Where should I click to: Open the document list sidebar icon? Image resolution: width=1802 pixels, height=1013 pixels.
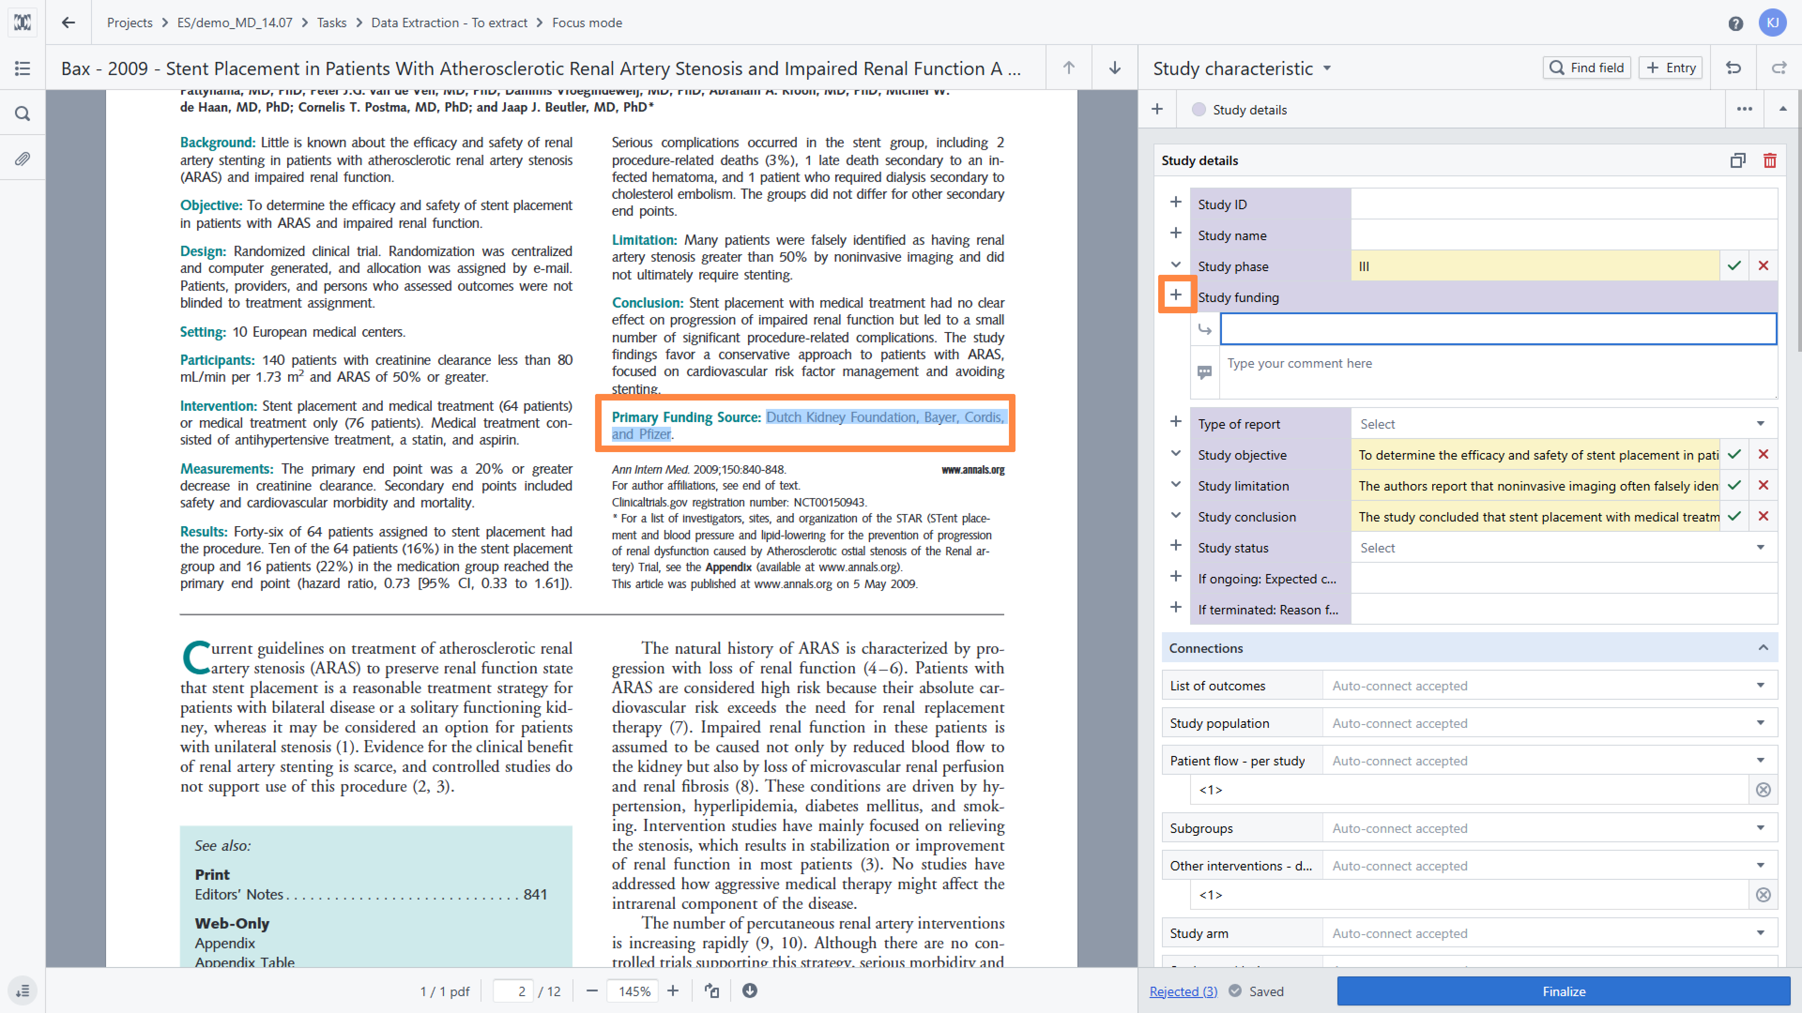[x=23, y=68]
